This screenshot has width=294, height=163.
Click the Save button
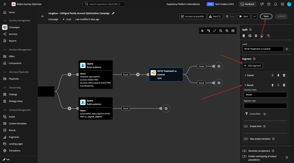pos(266,16)
